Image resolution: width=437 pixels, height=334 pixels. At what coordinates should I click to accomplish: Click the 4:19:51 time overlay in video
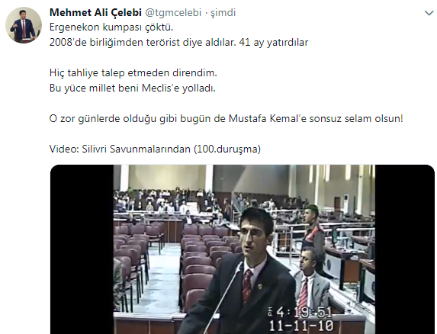tap(300, 313)
